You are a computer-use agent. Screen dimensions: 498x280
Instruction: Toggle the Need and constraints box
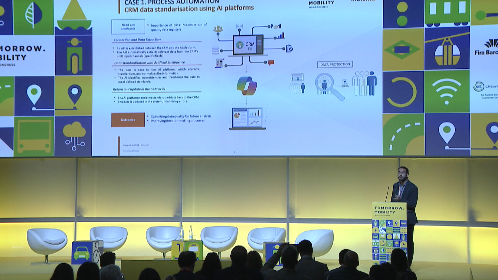click(128, 26)
